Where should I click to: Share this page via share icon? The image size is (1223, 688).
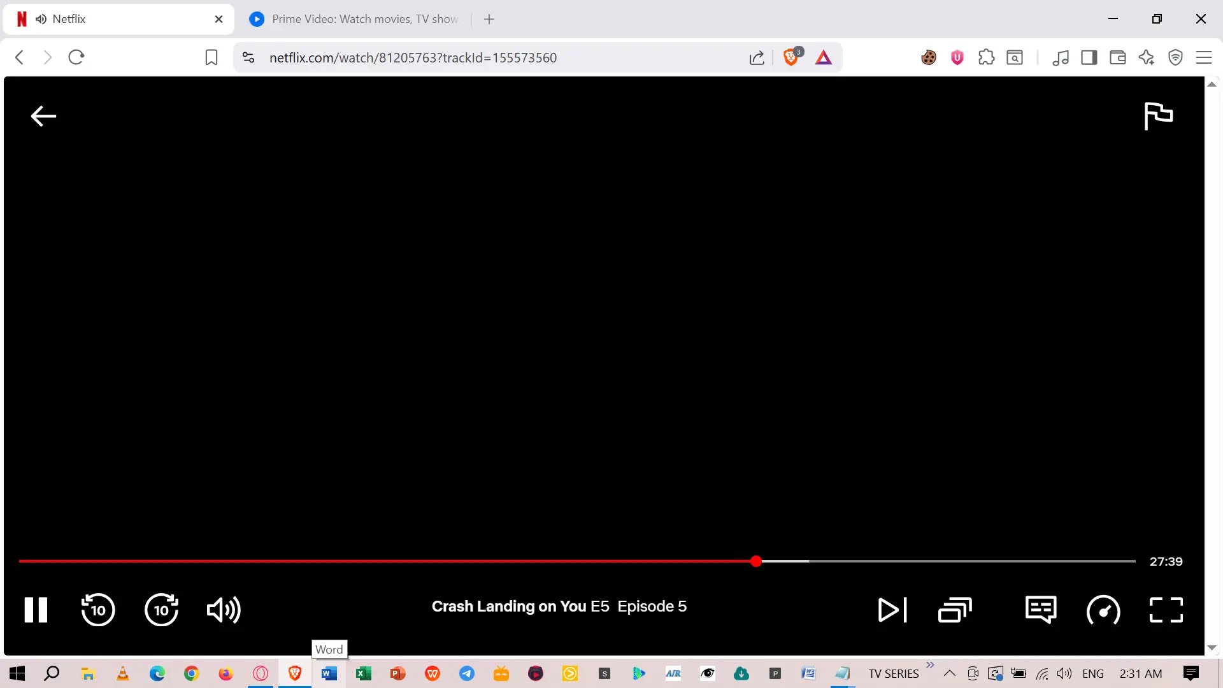pyautogui.click(x=757, y=58)
